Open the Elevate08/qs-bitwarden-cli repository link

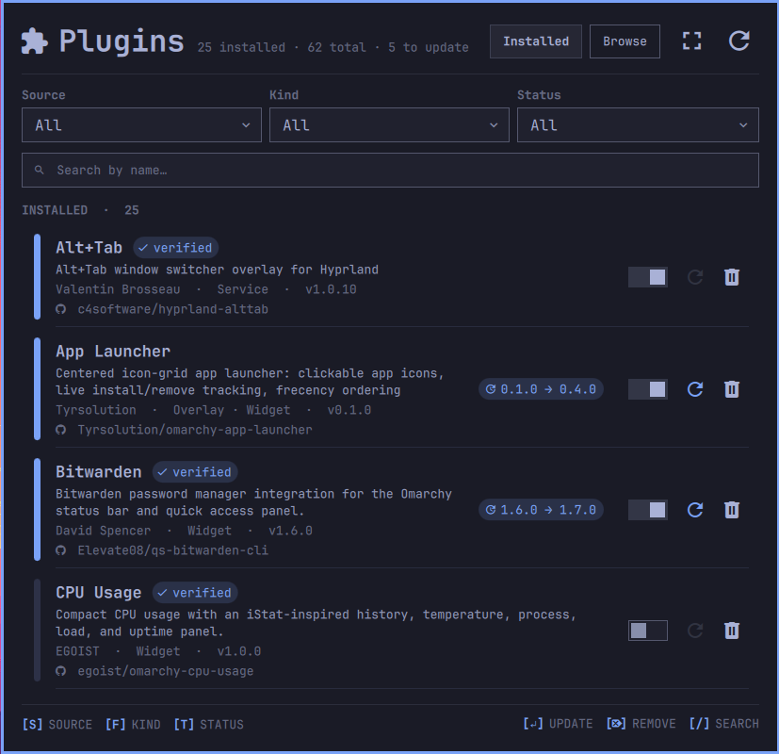tap(173, 550)
